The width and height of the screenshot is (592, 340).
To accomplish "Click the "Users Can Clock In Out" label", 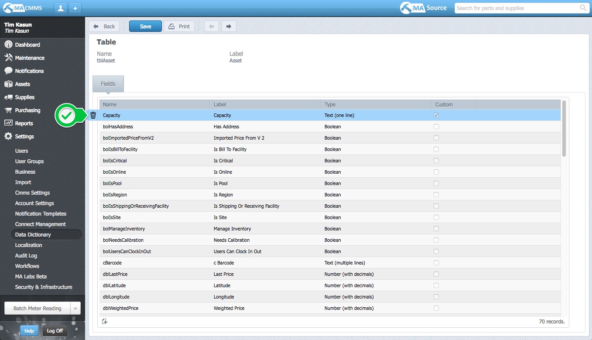I will point(237,251).
